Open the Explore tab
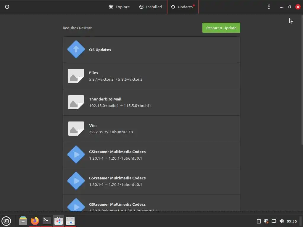 pyautogui.click(x=119, y=7)
